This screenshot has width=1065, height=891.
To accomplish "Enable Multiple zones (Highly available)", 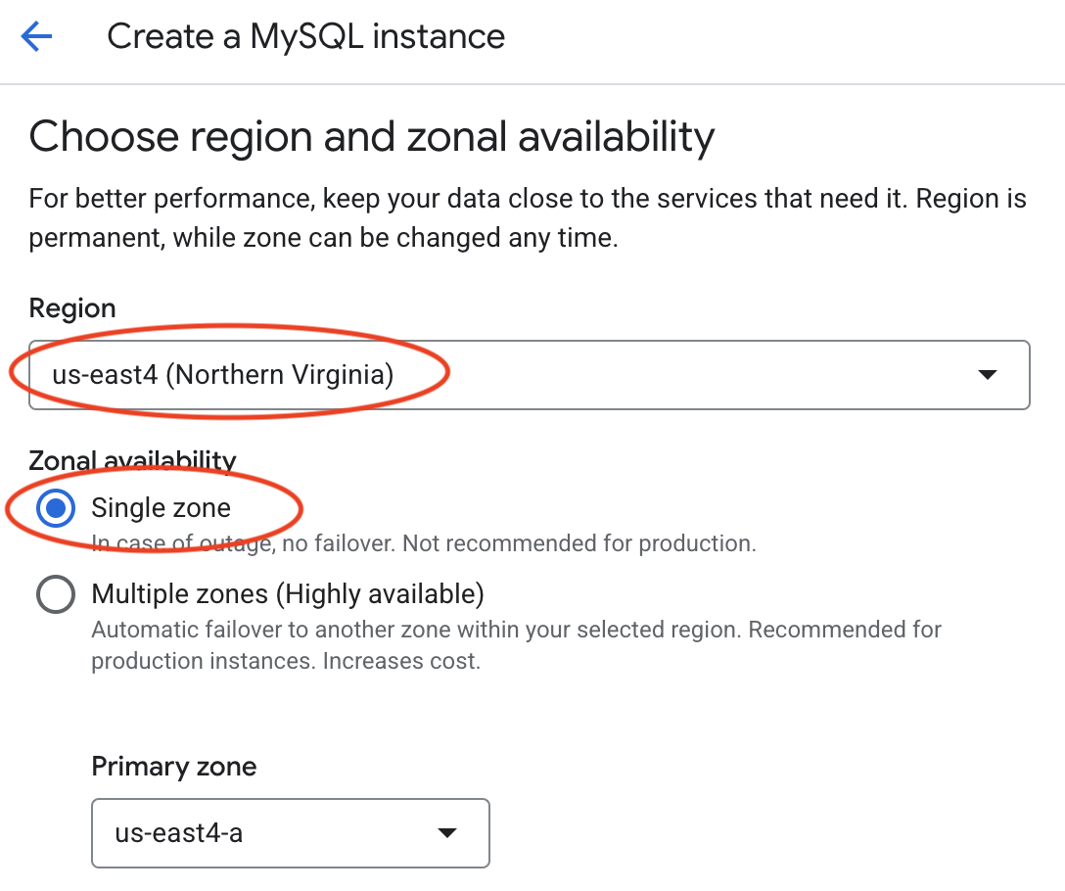I will coord(57,593).
